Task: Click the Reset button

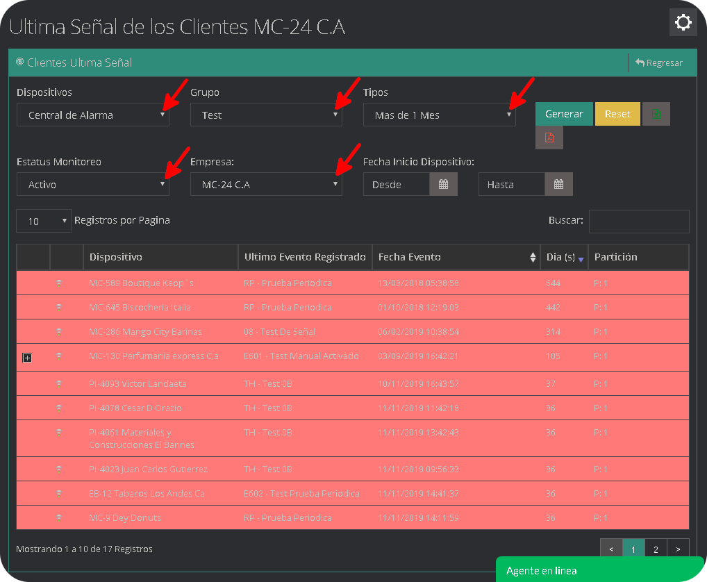Action: click(x=617, y=113)
